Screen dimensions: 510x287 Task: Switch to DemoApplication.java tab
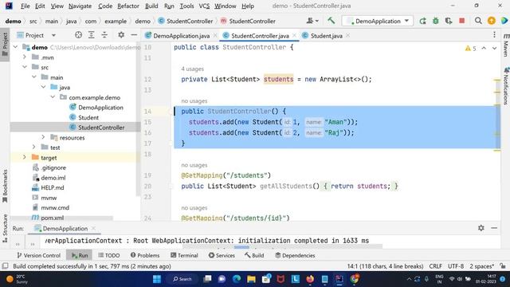click(x=181, y=36)
